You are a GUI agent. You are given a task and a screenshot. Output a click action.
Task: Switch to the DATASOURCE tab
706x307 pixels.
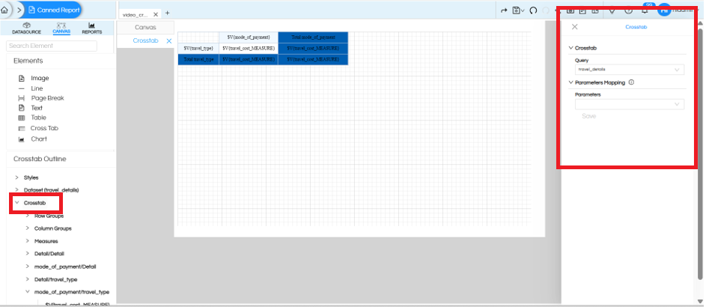click(x=26, y=28)
